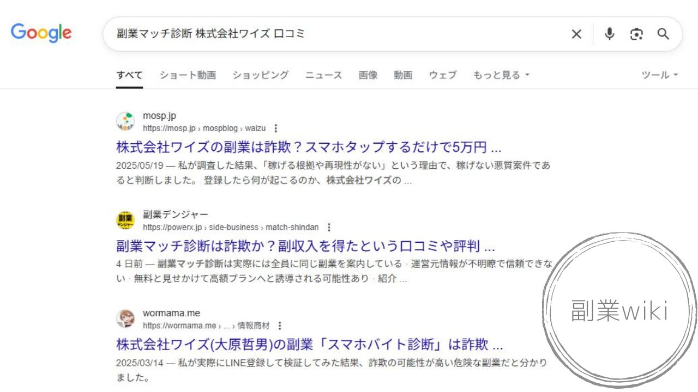Screen dimensions: 698x392
Task: Open the 動画 tab
Action: coord(403,75)
